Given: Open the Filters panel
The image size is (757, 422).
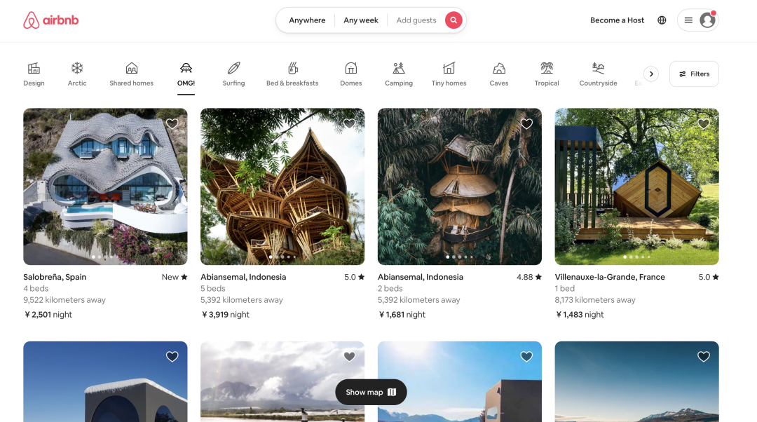Looking at the screenshot, I should coord(694,74).
